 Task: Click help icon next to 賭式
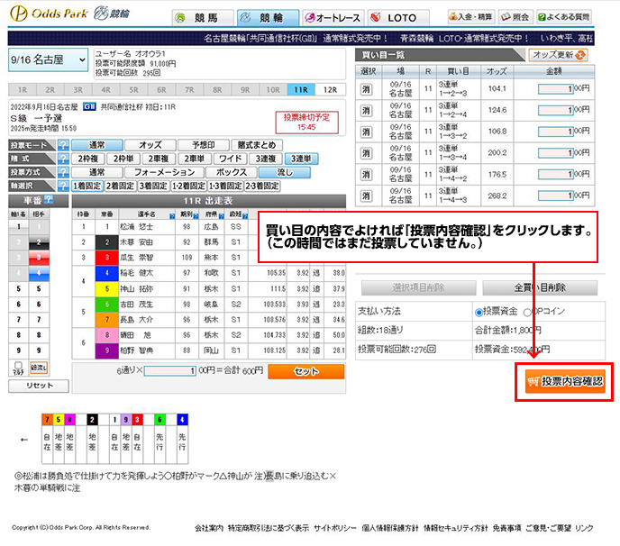[x=63, y=159]
